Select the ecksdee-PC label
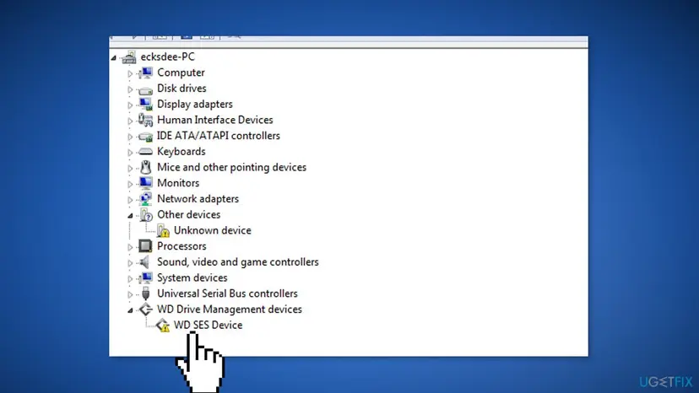The image size is (699, 393). pyautogui.click(x=168, y=57)
